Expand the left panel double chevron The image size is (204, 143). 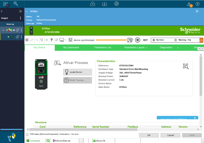(20, 11)
